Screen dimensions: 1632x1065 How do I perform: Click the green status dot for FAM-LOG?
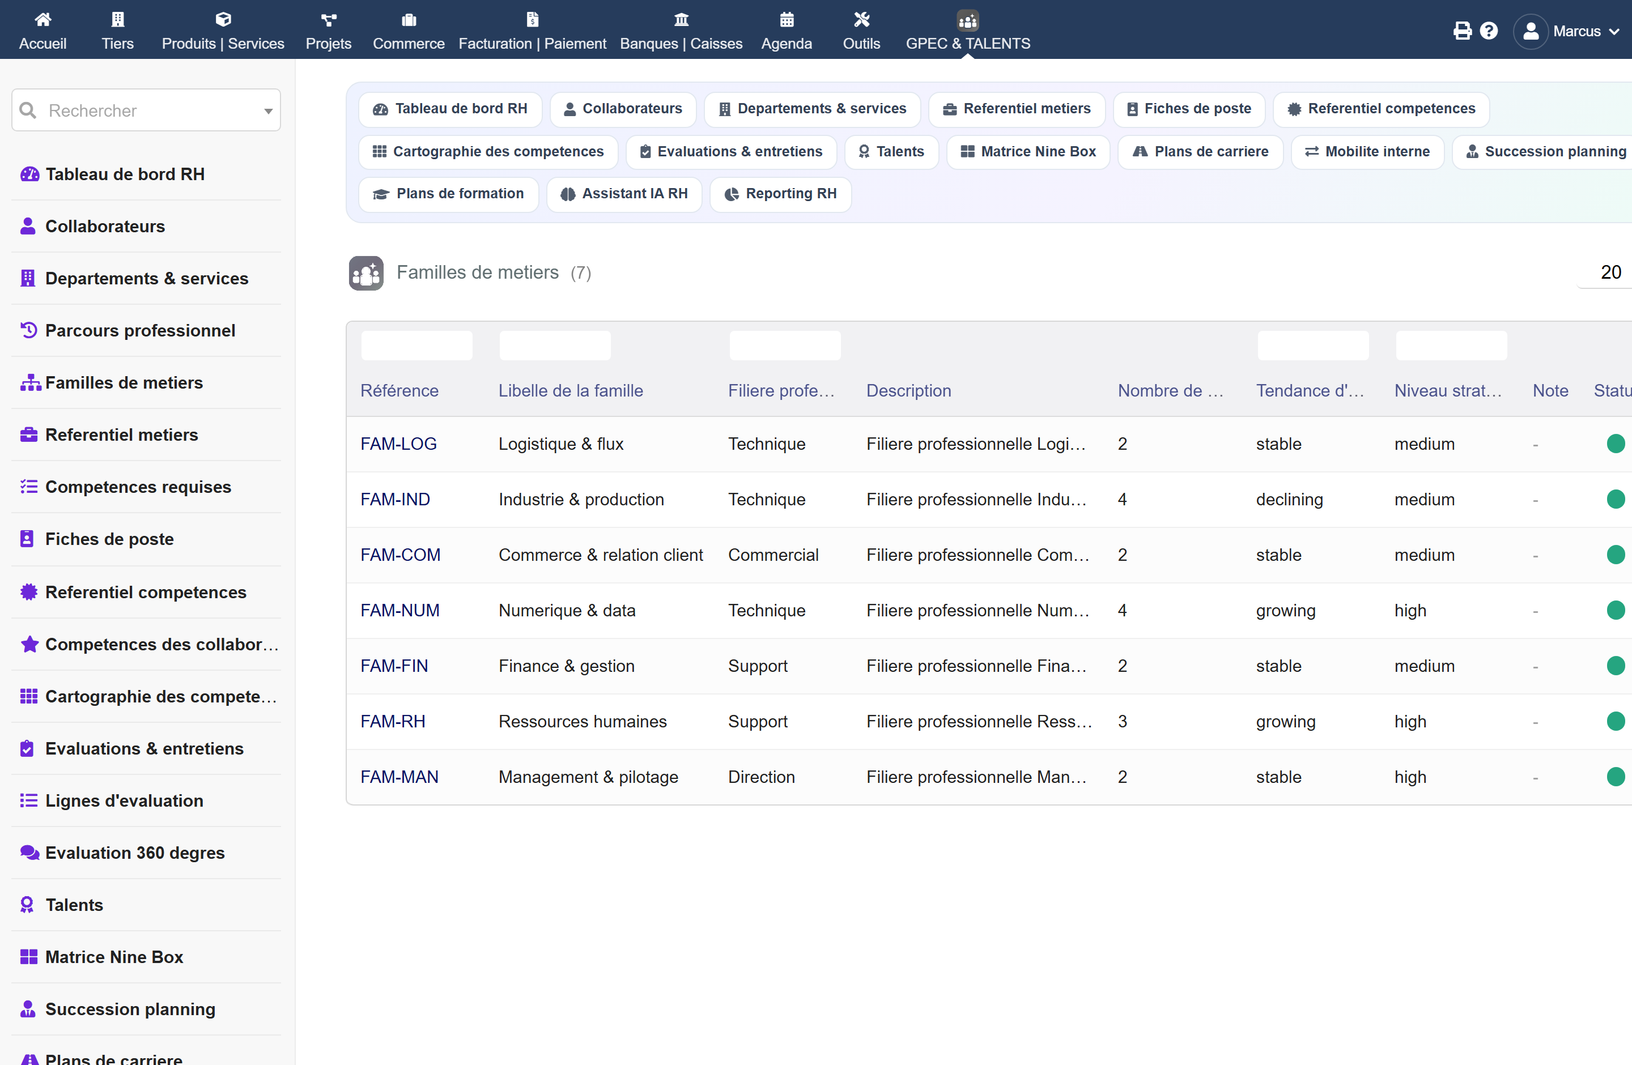click(x=1616, y=444)
